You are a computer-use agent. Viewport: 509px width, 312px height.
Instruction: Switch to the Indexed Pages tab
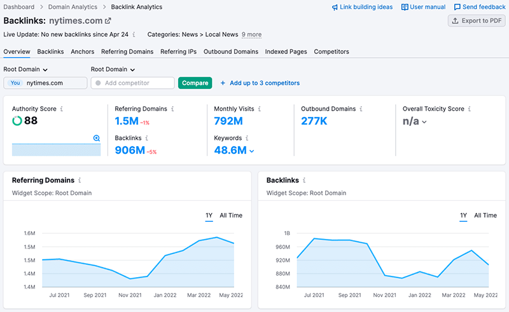(286, 51)
